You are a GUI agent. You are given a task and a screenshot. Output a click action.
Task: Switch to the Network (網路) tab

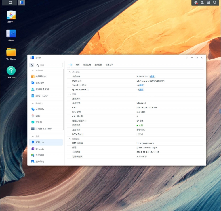78,65
